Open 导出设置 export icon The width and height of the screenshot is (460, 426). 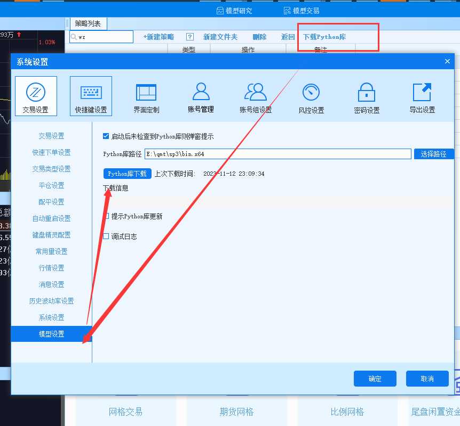(x=422, y=98)
